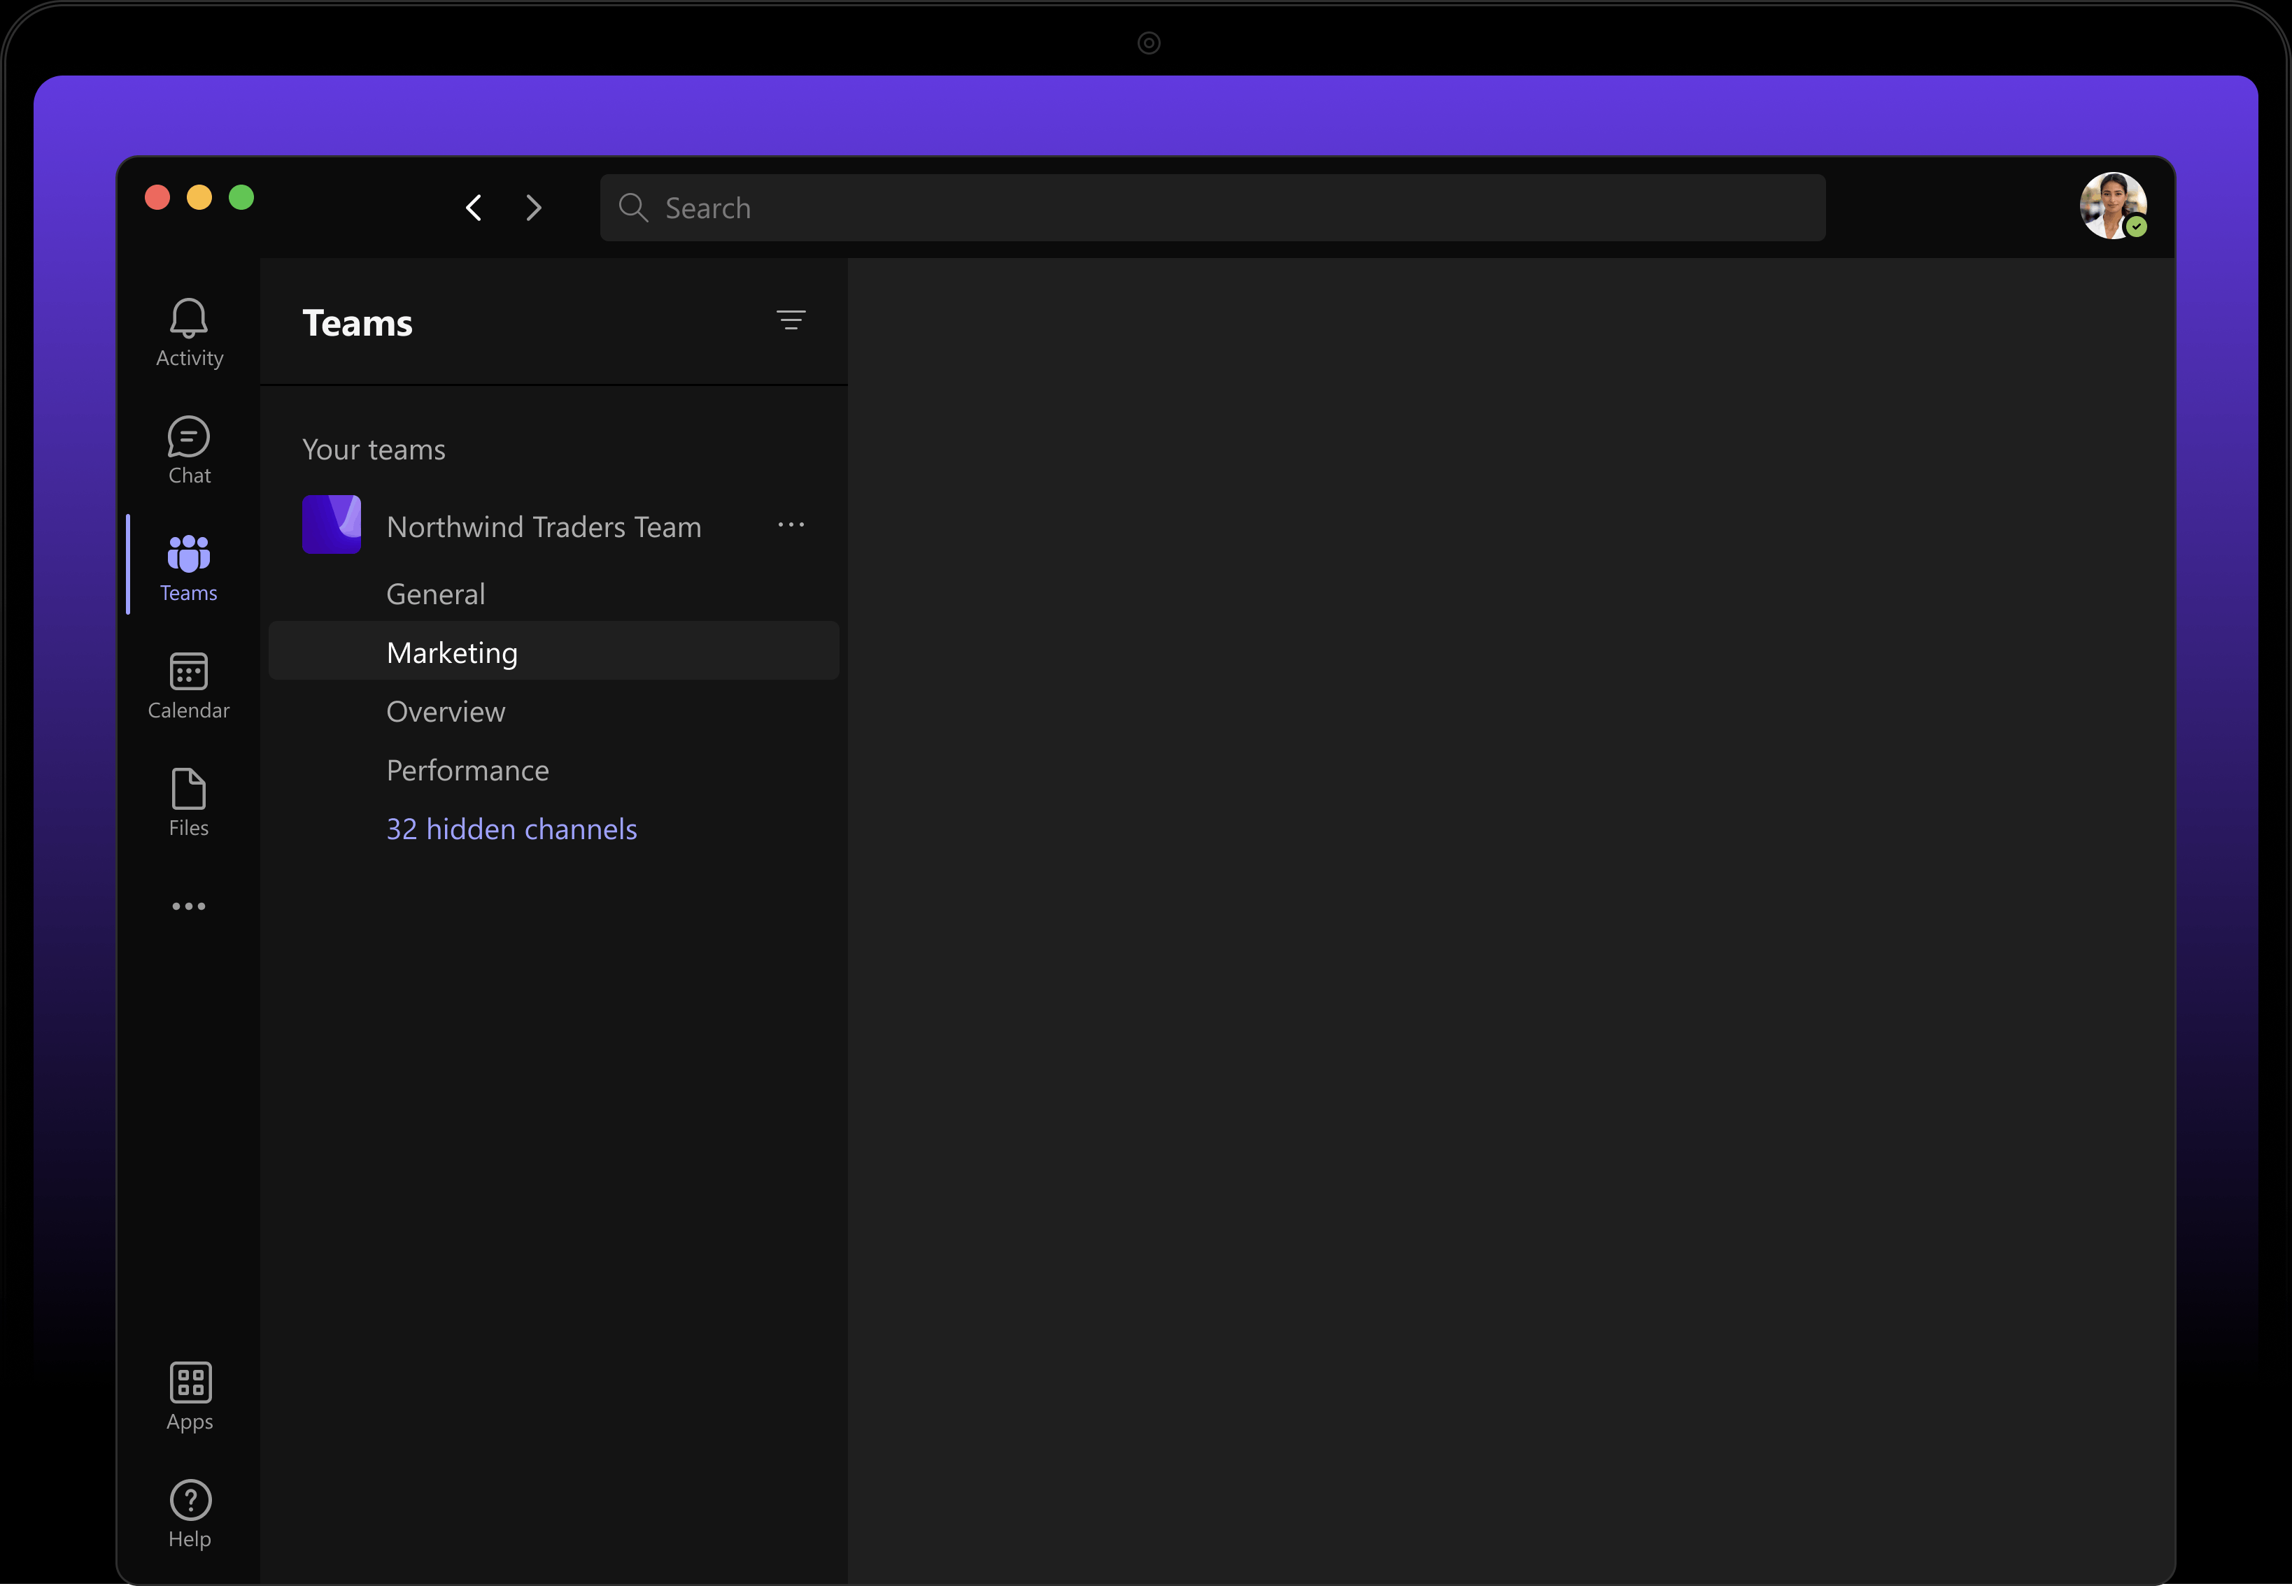
Task: Collapse the Northwind Traders Team name
Action: pos(544,527)
